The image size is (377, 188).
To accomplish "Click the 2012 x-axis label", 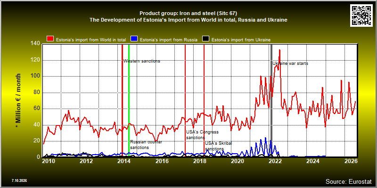I will [x=87, y=161].
